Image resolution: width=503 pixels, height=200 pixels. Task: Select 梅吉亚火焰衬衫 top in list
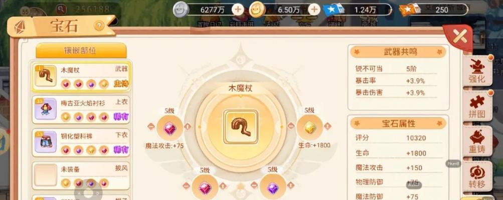[81, 110]
